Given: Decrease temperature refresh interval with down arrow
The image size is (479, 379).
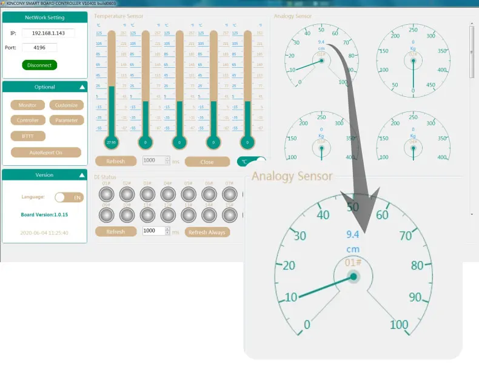Looking at the screenshot, I should 167,163.
